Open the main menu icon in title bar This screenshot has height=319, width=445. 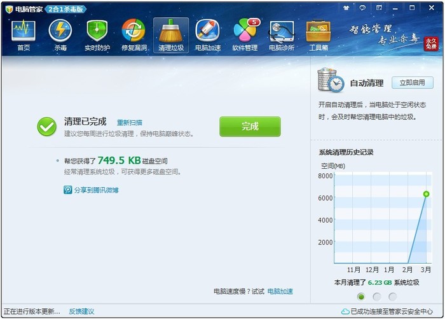point(379,8)
